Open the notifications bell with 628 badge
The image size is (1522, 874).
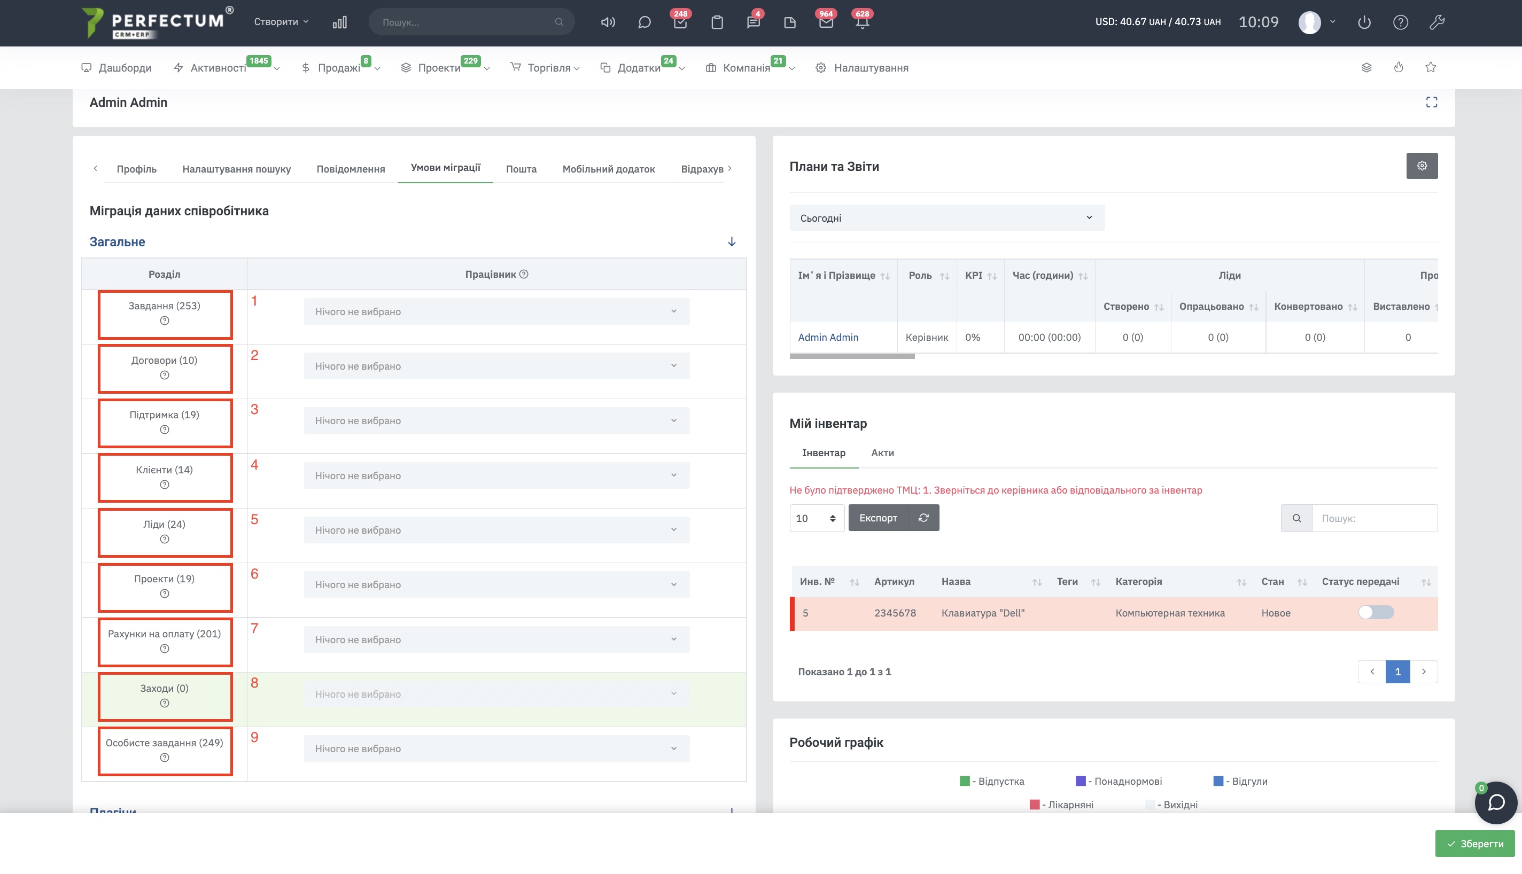(x=861, y=22)
